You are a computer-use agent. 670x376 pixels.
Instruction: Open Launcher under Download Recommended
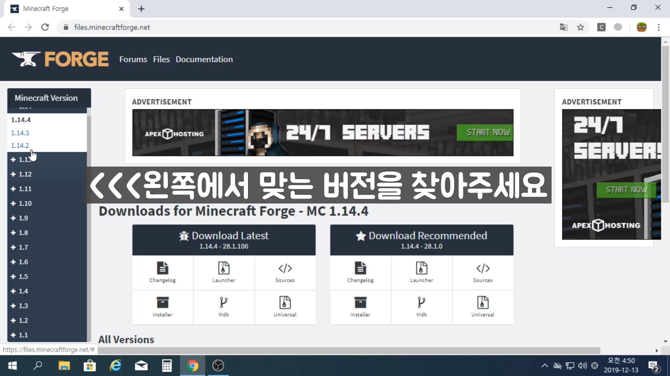click(x=422, y=273)
